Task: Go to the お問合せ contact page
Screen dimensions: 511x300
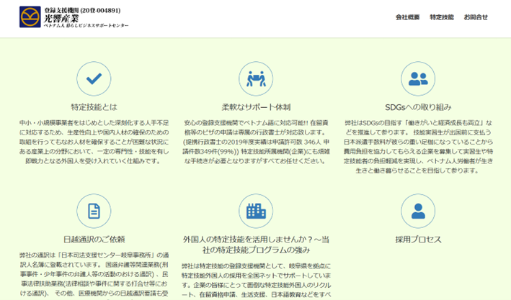Action: (x=476, y=17)
